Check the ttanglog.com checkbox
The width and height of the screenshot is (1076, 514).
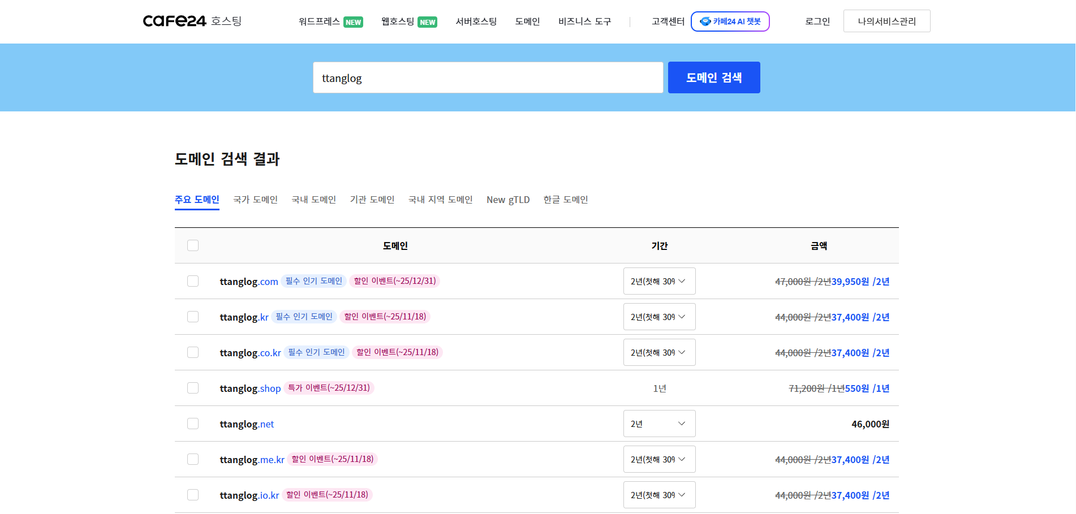(193, 281)
